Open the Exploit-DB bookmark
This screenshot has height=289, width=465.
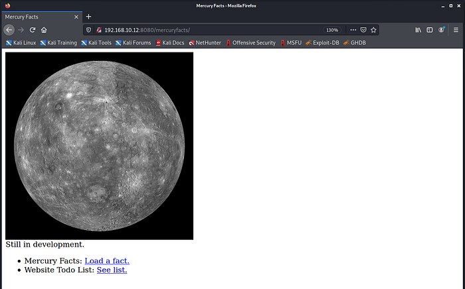[x=322, y=42]
